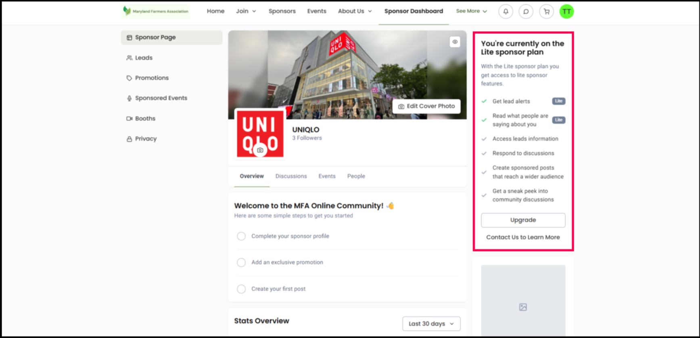Switch to the Discussions tab

(291, 176)
